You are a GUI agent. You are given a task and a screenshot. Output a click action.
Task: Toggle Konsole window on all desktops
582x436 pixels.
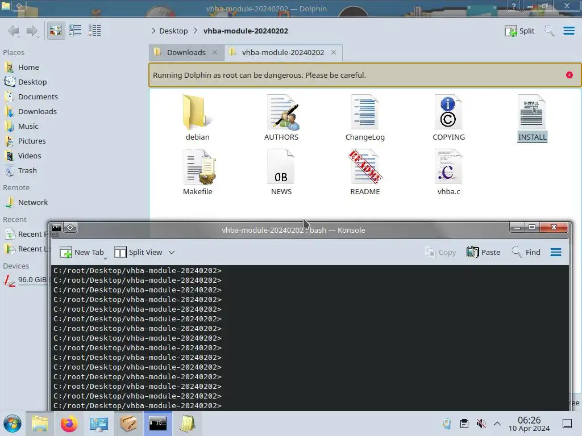click(x=70, y=227)
